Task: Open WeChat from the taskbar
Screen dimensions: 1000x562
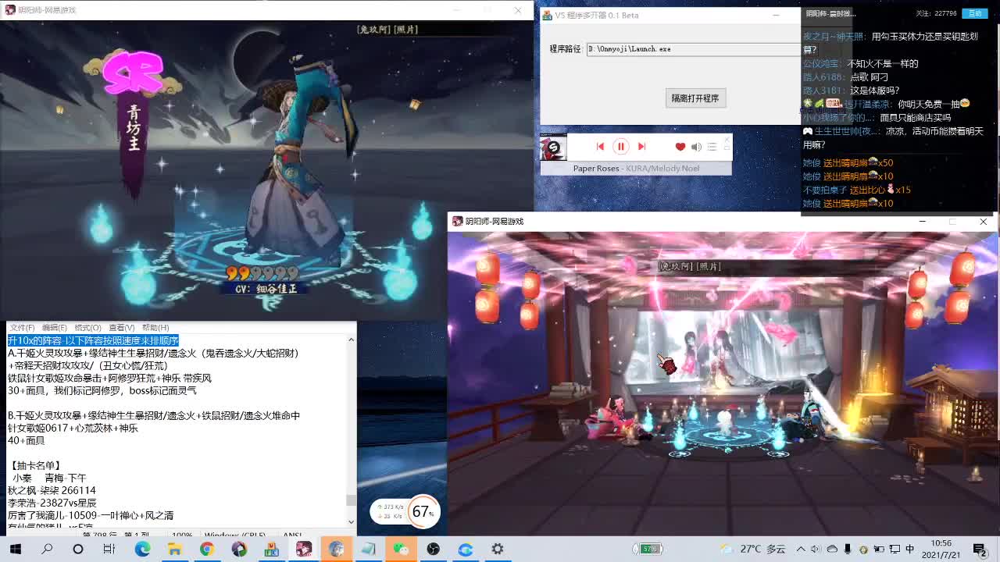Action: (401, 549)
